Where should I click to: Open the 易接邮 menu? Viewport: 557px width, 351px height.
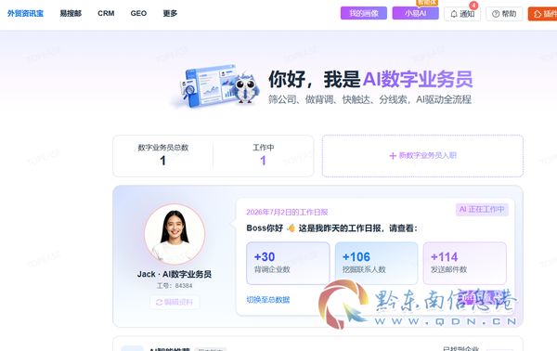click(71, 14)
